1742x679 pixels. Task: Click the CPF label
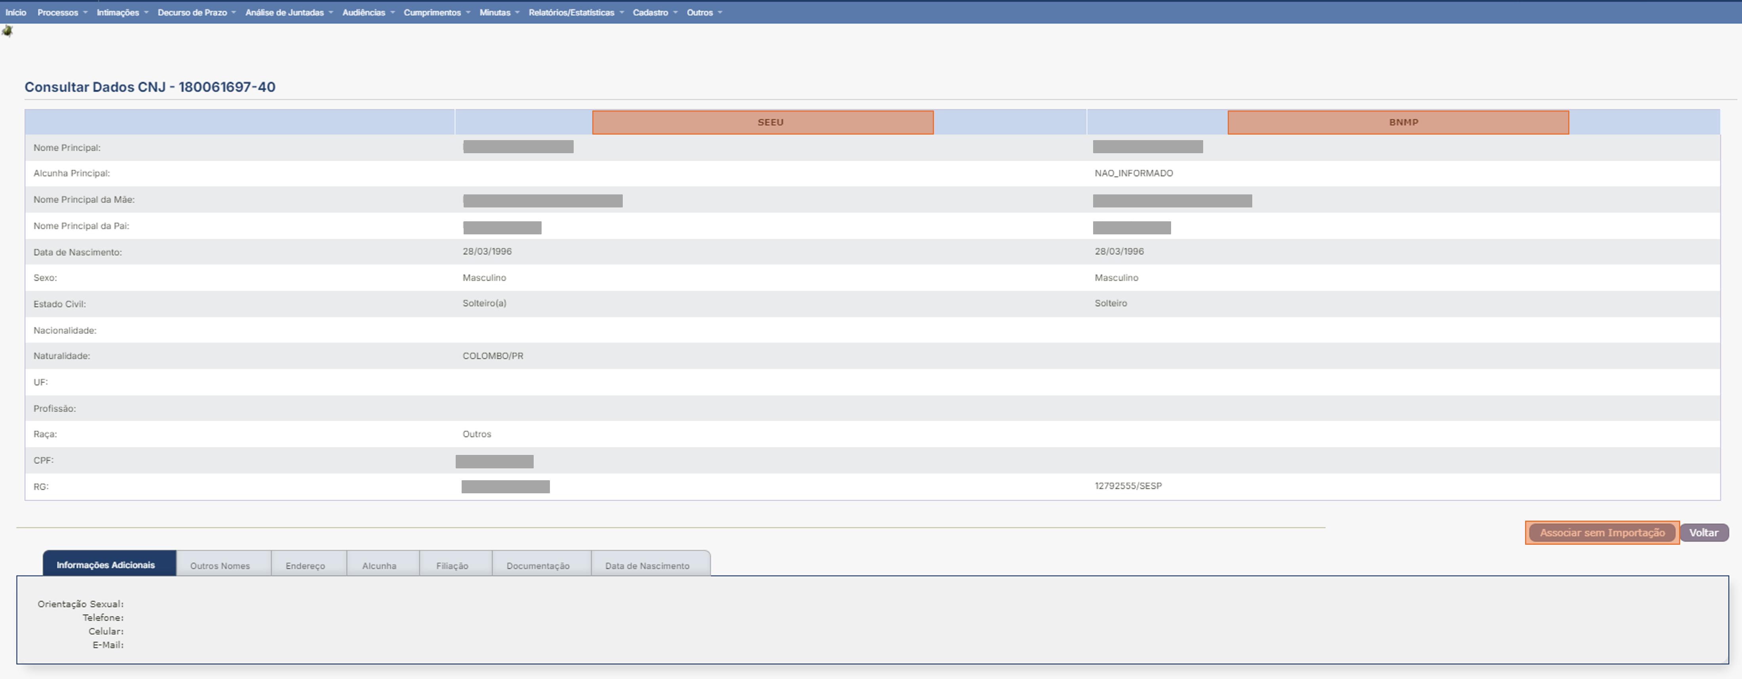(43, 460)
